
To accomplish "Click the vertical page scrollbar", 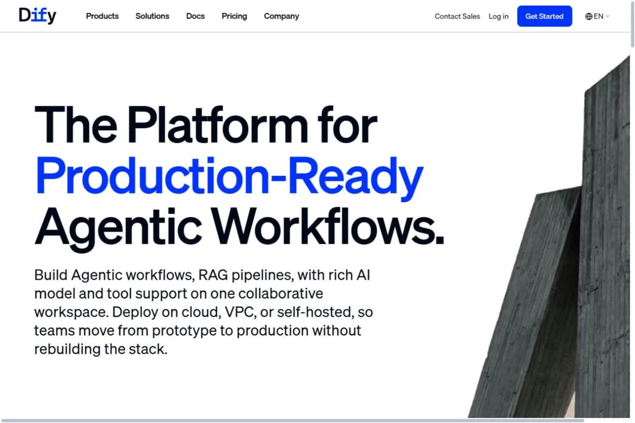I will tap(632, 24).
